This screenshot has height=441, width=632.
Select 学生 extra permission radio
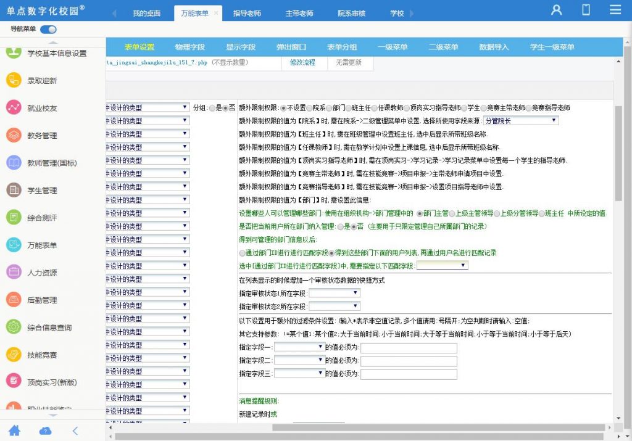464,108
